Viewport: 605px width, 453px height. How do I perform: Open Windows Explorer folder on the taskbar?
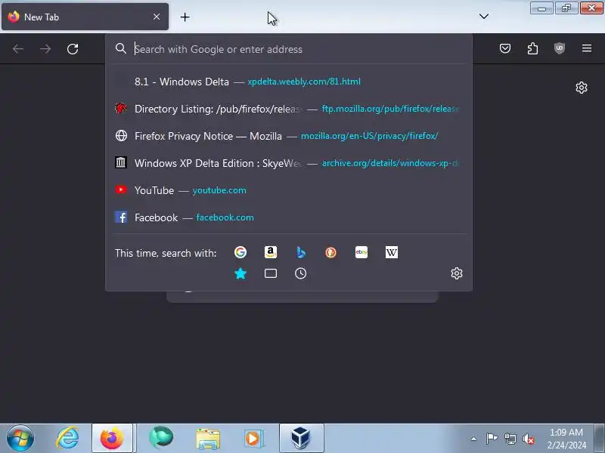[x=207, y=439]
